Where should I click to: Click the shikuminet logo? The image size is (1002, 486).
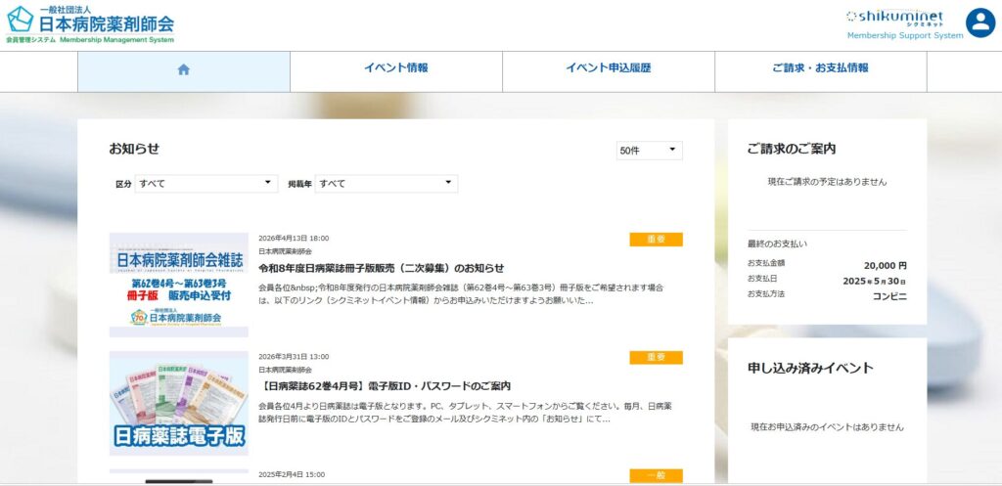(x=894, y=18)
